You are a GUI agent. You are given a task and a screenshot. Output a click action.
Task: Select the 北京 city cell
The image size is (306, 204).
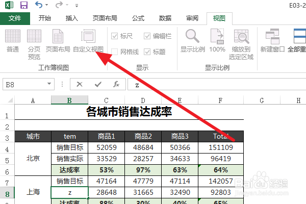click(33, 159)
